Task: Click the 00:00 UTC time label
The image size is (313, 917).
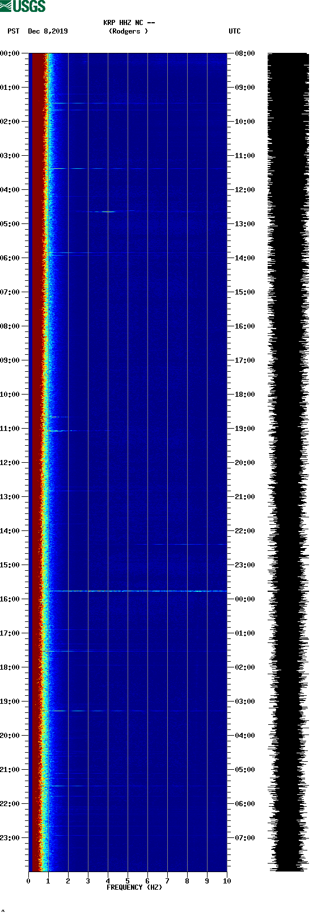Action: click(245, 599)
